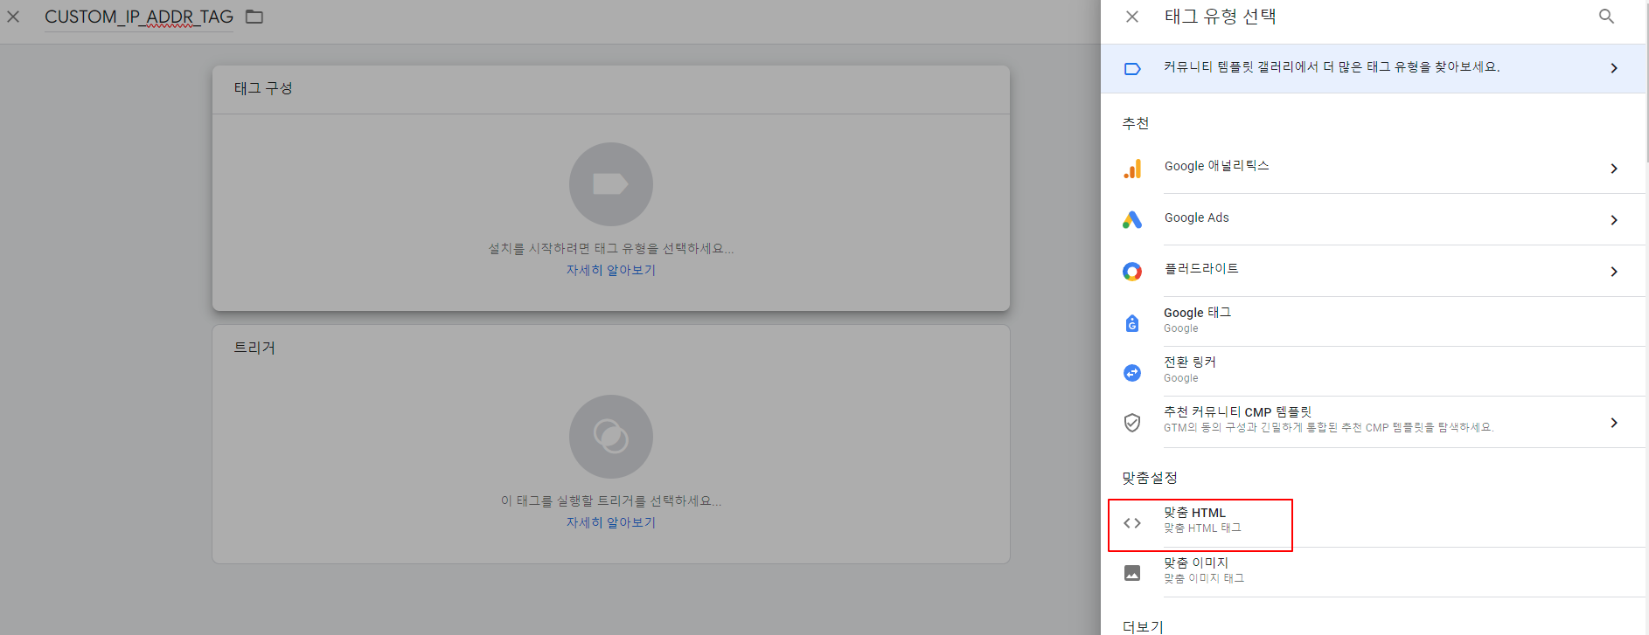Click the Google 애널리틱스 bar chart icon
Viewport: 1649px width, 635px height.
[x=1132, y=169]
